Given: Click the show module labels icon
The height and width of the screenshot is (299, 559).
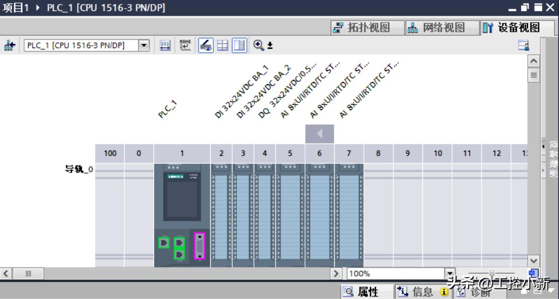Looking at the screenshot, I should (x=165, y=45).
